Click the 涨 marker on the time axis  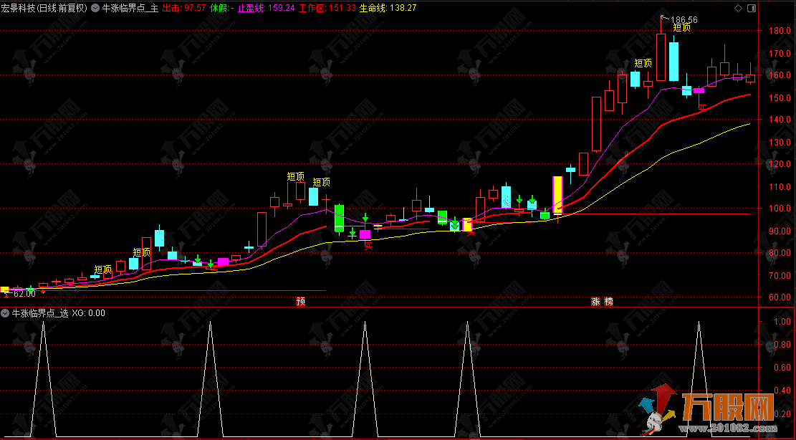point(595,302)
